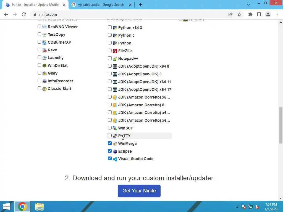Screen dimensions: 283x212
Task: Check the Python 3 checkbox
Action: (x=110, y=35)
